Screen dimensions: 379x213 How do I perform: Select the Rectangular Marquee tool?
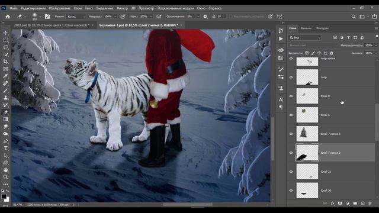click(5, 40)
